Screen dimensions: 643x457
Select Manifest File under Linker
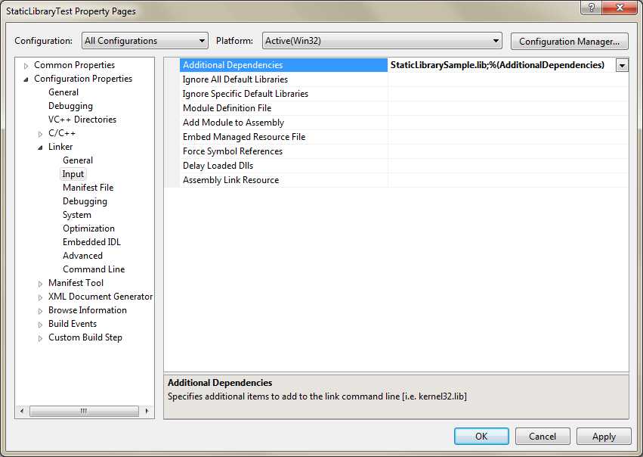click(88, 188)
